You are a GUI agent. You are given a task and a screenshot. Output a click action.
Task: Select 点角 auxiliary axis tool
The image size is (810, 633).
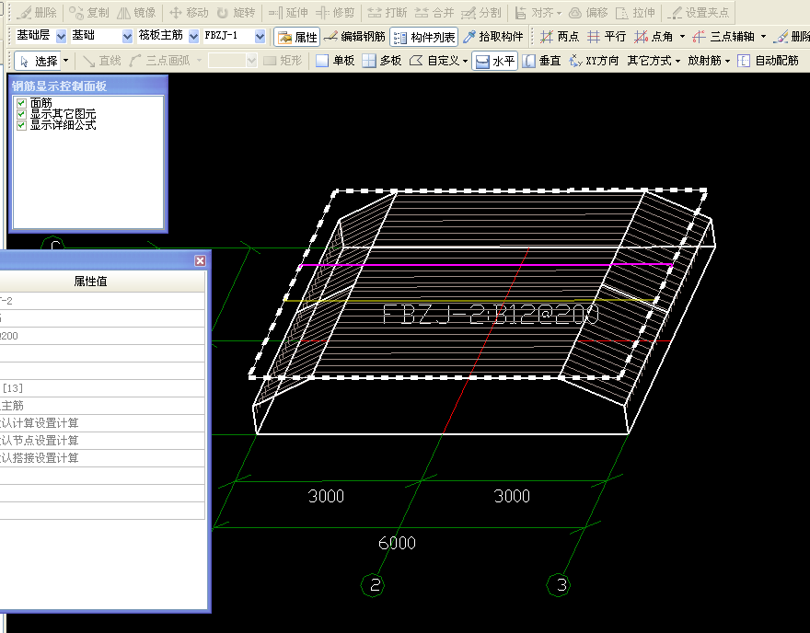pyautogui.click(x=654, y=37)
